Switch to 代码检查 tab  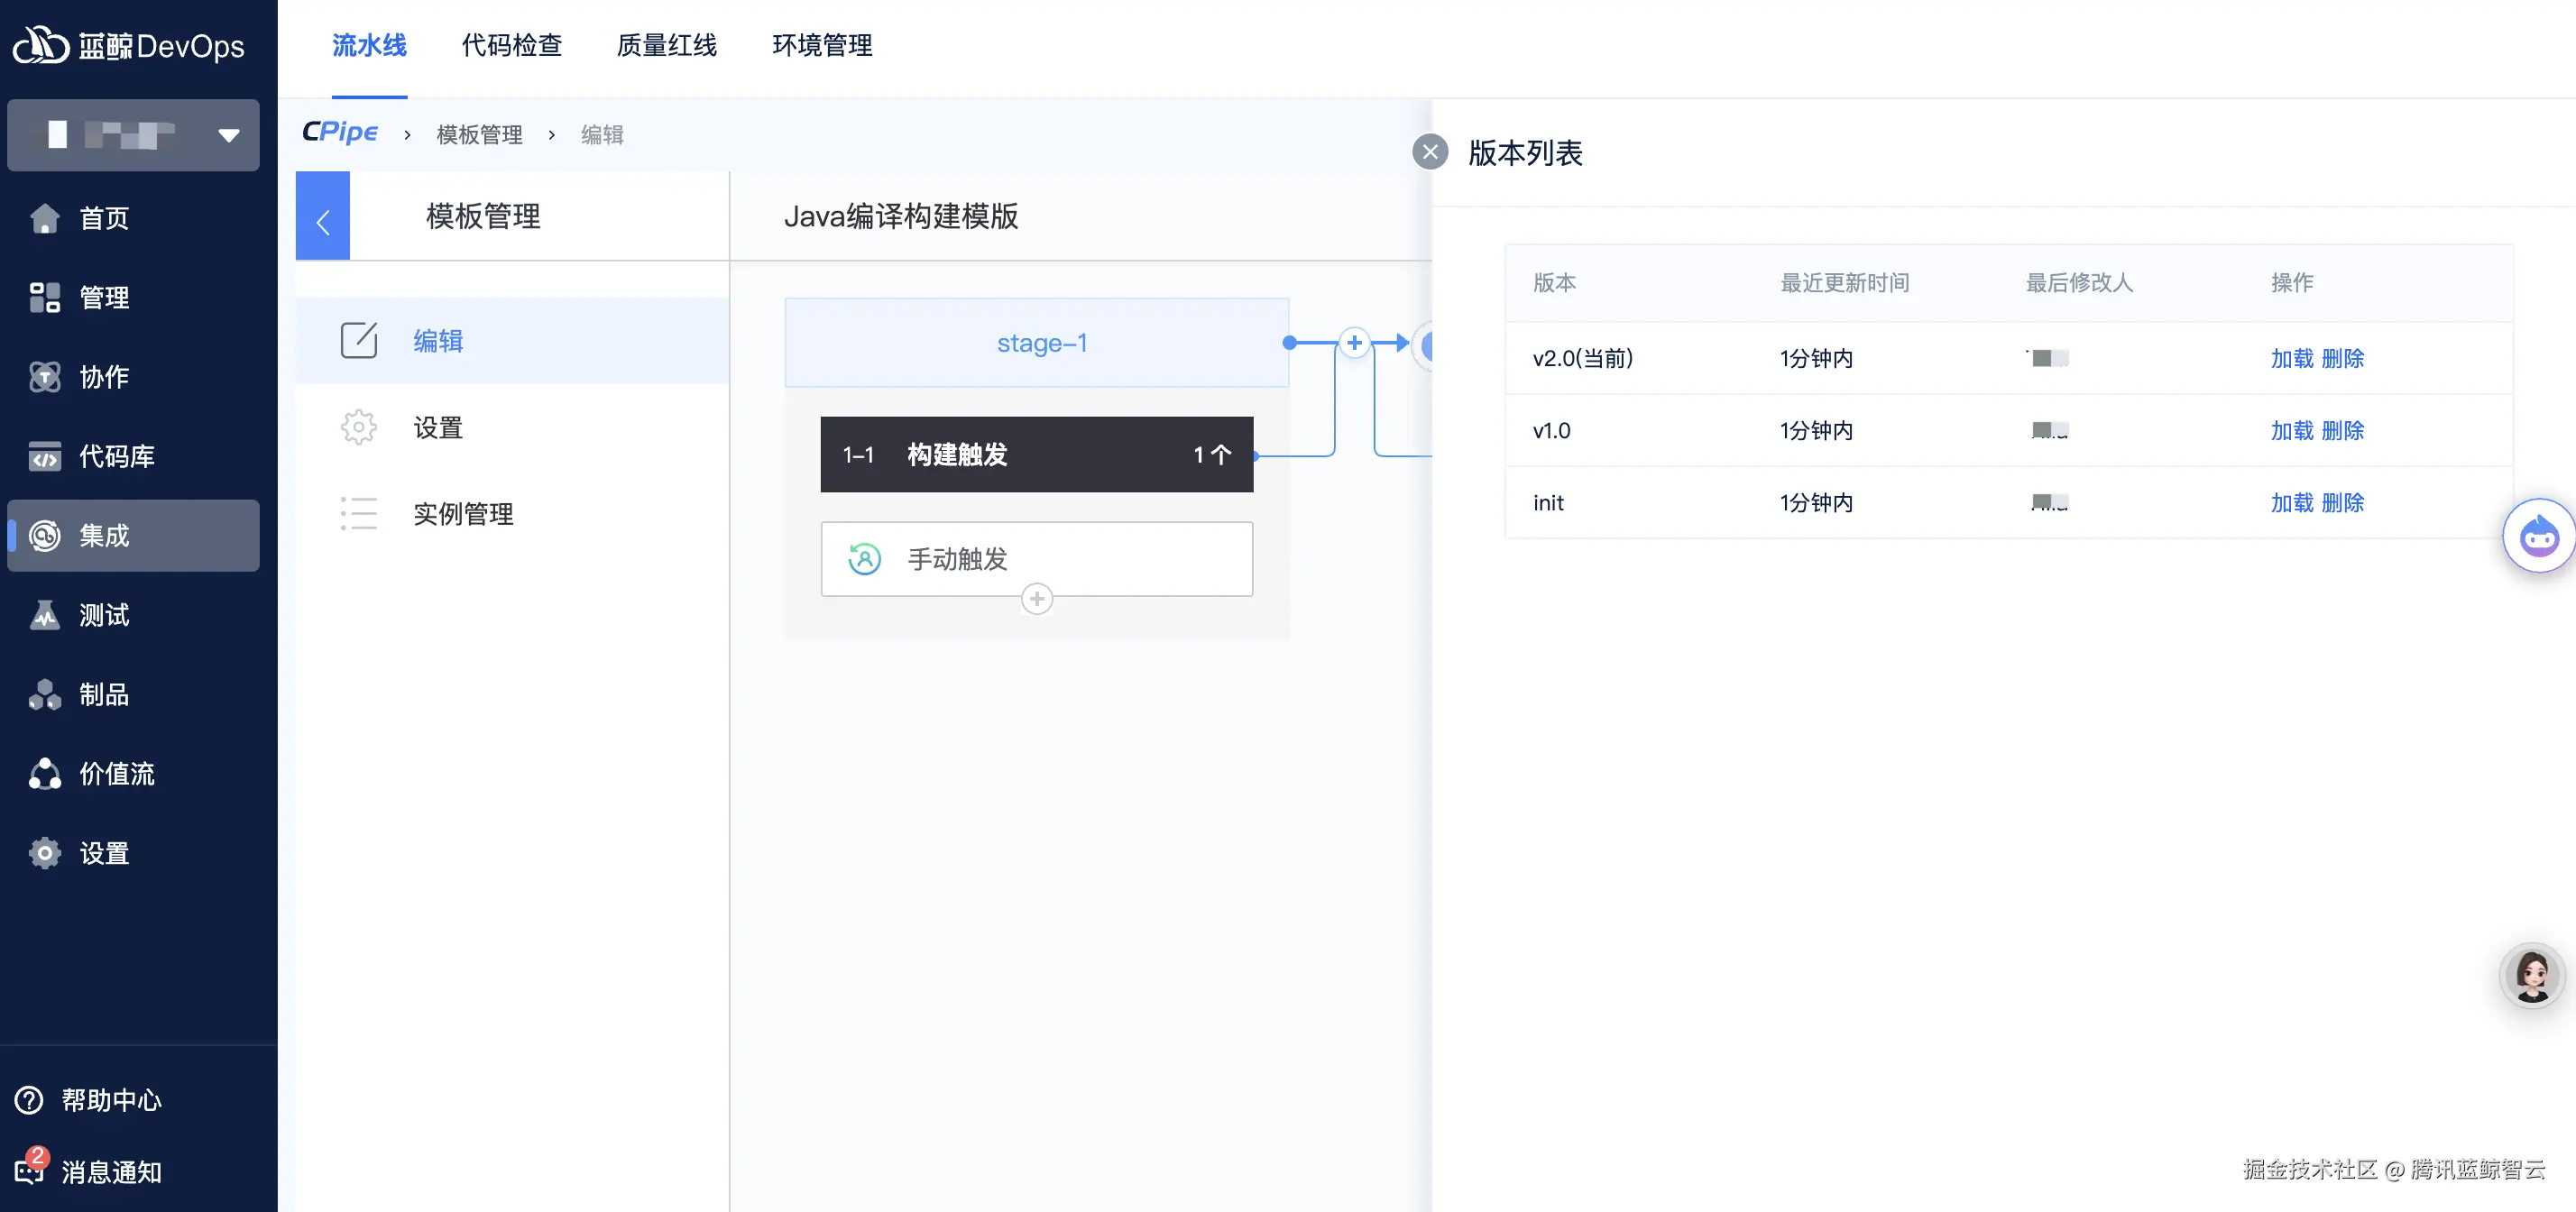[x=511, y=46]
